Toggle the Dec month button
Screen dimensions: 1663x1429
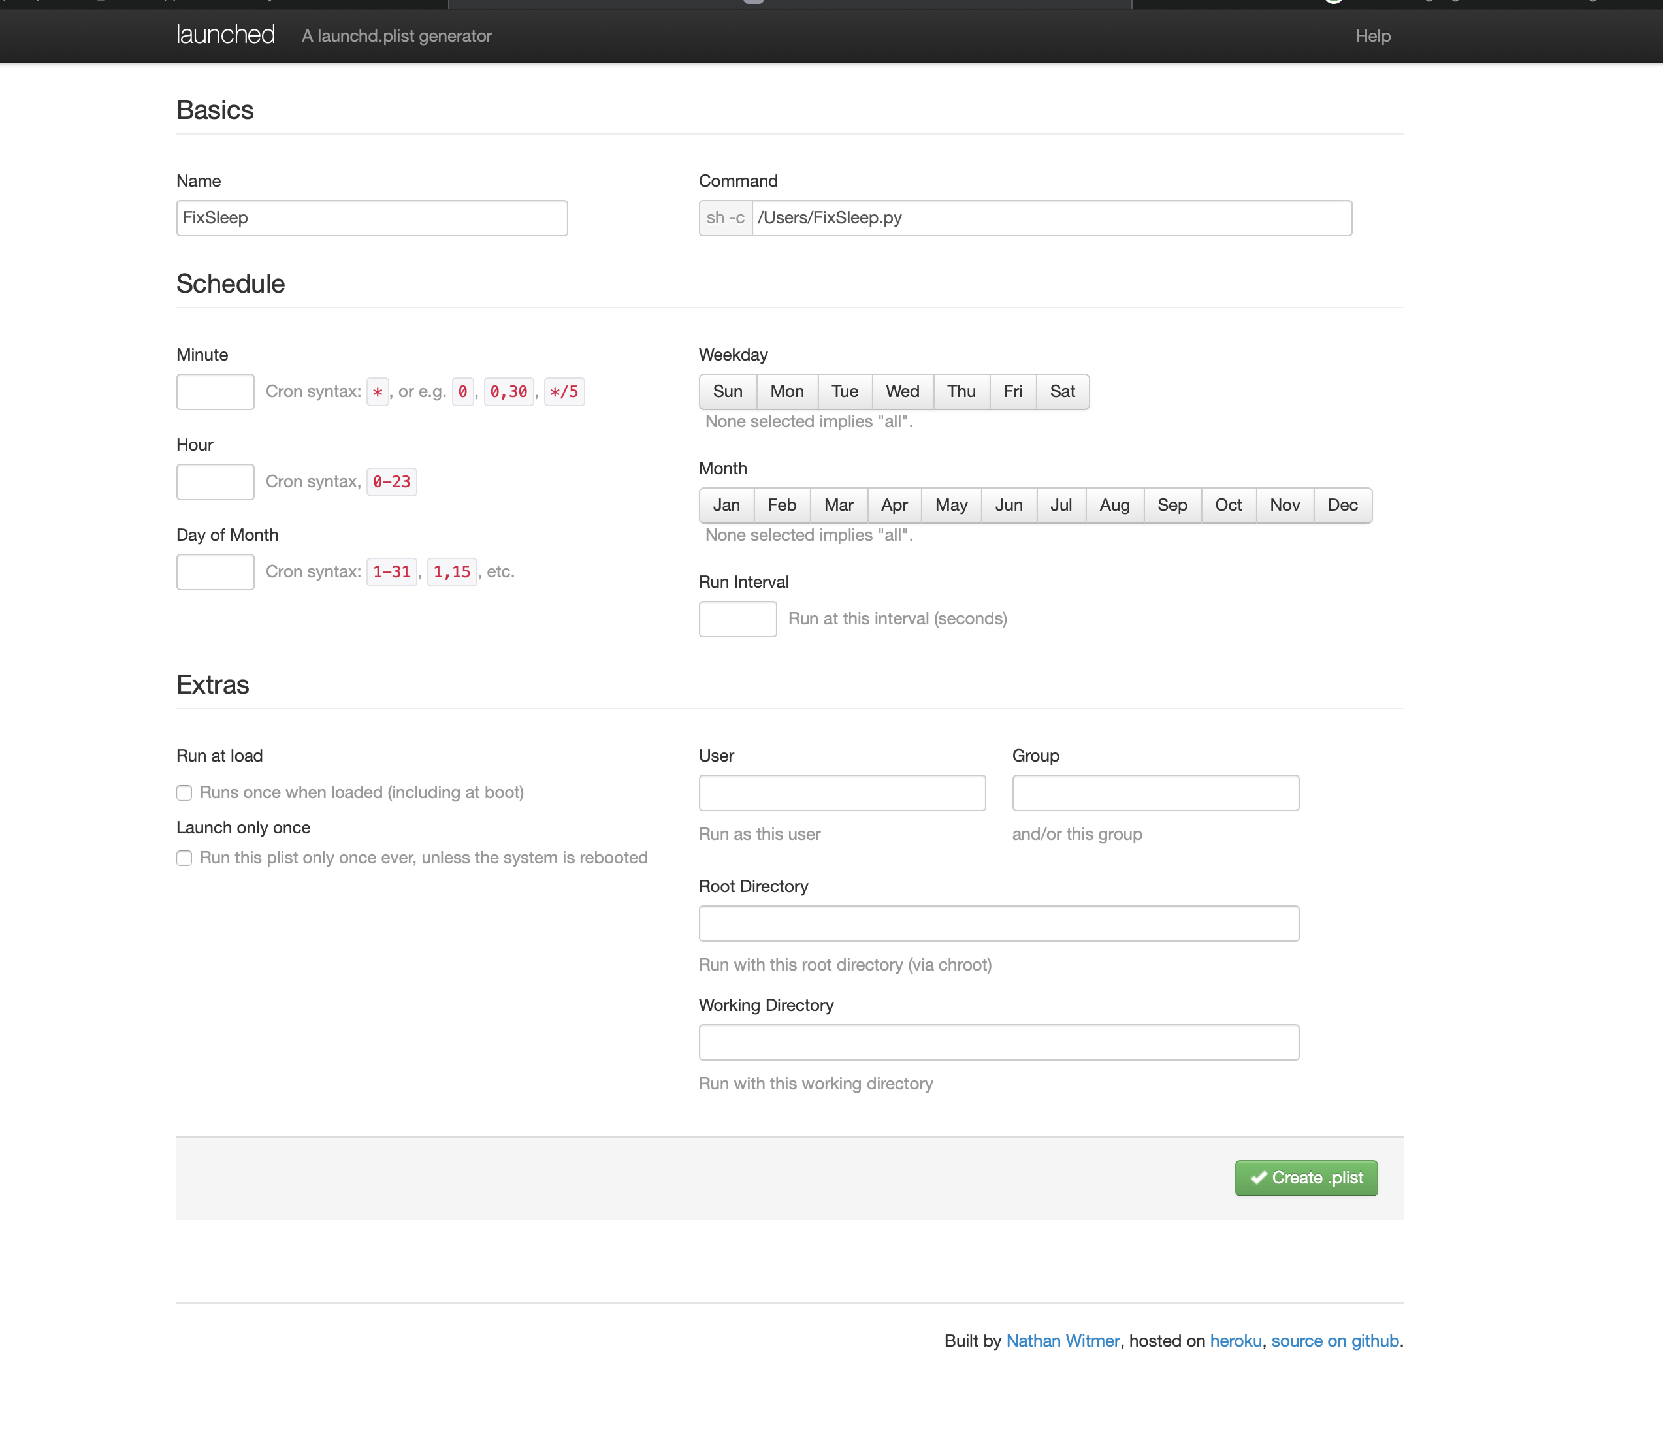(x=1342, y=506)
